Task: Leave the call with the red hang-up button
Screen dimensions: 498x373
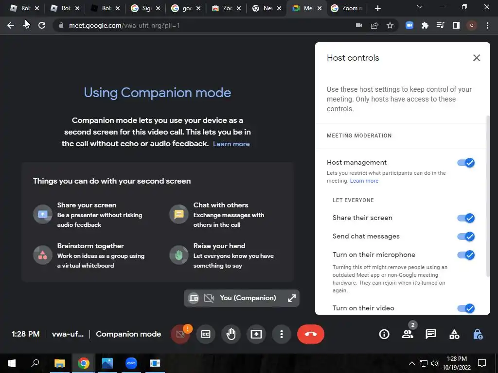Action: [x=311, y=334]
